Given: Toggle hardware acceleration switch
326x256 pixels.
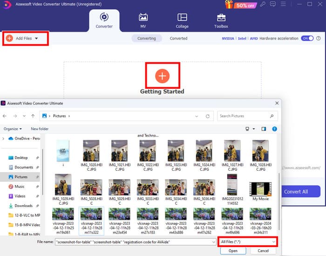Looking at the screenshot, I should (x=307, y=38).
